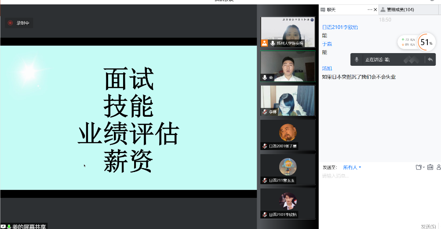Click the microphone icon beside 正在讲话
The width and height of the screenshot is (441, 229).
357,60
